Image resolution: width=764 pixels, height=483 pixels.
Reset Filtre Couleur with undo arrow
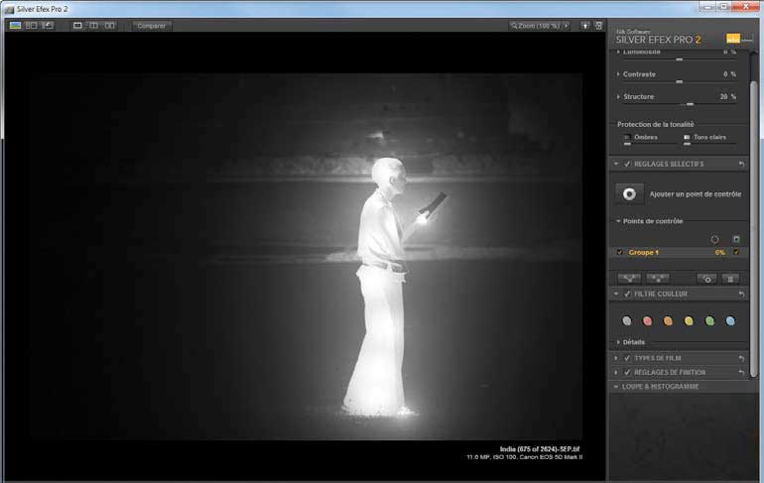click(741, 295)
